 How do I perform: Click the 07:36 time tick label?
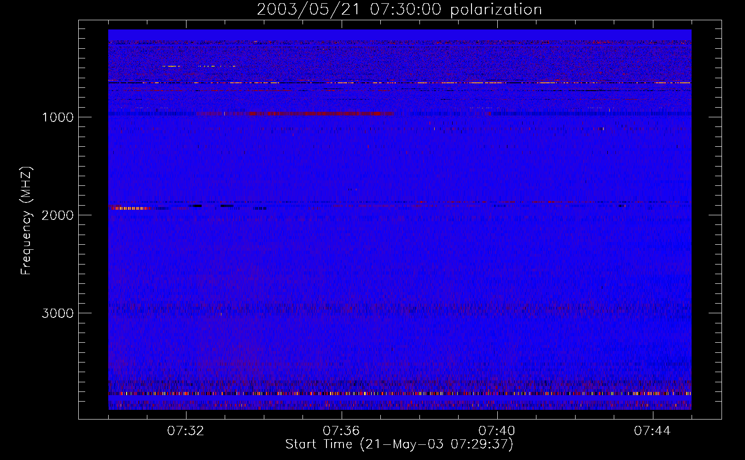pyautogui.click(x=341, y=431)
